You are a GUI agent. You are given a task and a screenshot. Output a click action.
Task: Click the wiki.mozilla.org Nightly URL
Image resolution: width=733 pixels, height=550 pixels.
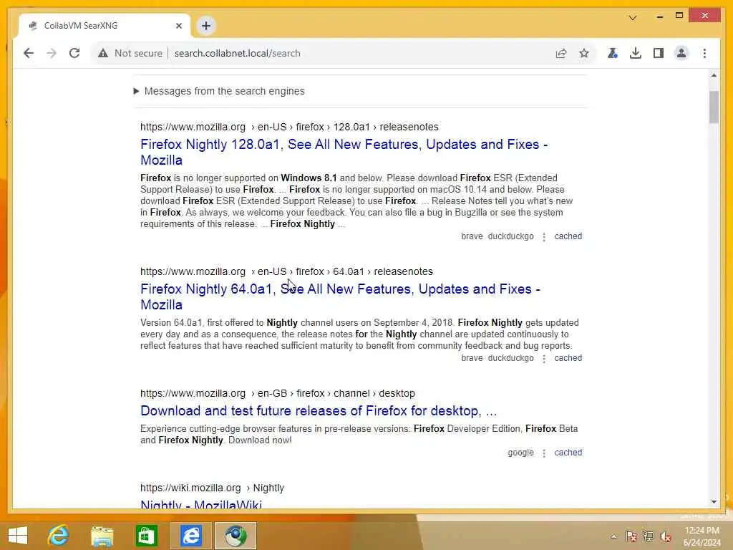click(212, 488)
